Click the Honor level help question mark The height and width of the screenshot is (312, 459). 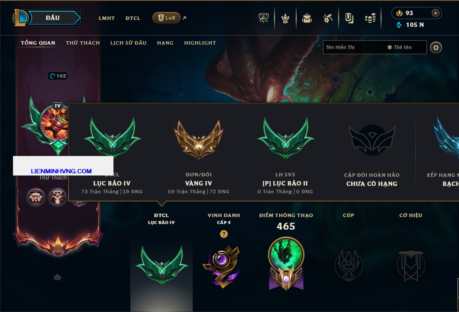223,234
